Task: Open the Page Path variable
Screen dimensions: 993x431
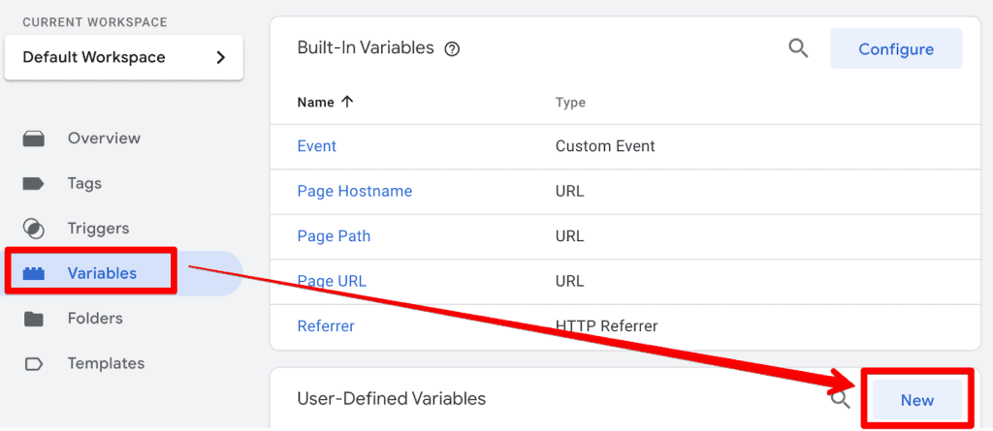Action: tap(334, 236)
